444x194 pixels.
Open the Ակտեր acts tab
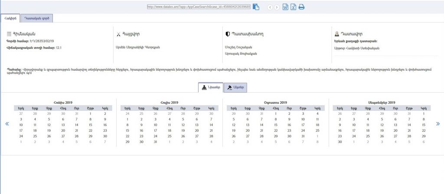click(235, 87)
